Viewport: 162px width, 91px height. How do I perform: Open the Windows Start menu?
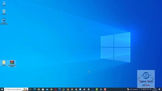click(2, 89)
